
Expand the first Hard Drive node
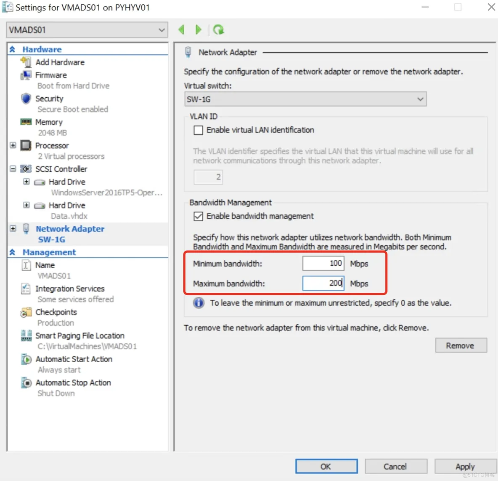(26, 182)
